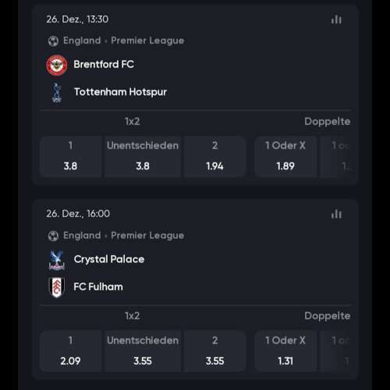Click the Brentford FC club crest
The image size is (390, 390).
pos(57,65)
